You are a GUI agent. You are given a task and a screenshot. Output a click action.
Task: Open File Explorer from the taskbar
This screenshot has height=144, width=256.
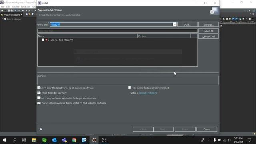(x=34, y=140)
